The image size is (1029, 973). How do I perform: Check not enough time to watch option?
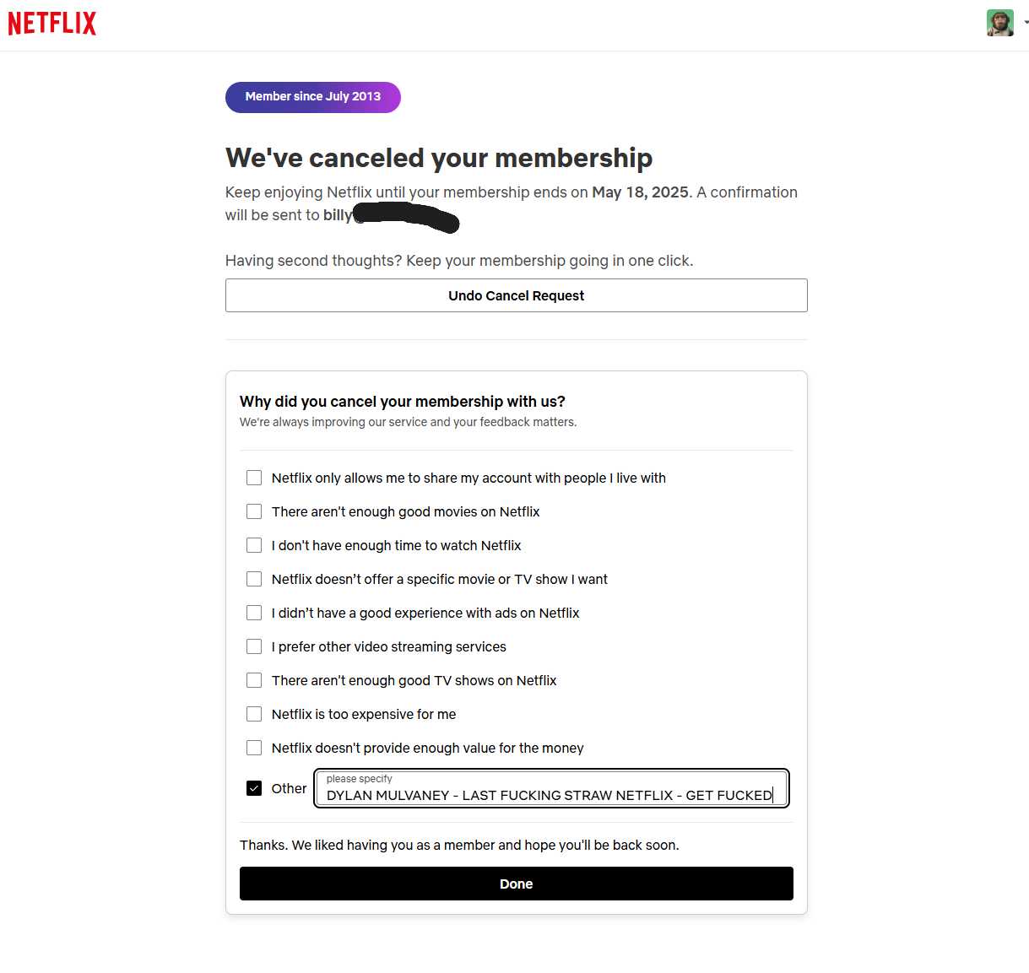coord(254,545)
